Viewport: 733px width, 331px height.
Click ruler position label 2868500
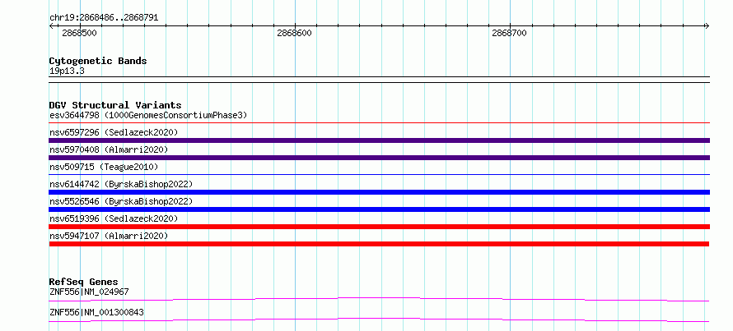[79, 33]
